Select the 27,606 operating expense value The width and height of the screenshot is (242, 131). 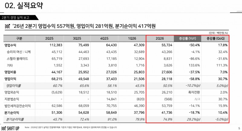[167, 72]
